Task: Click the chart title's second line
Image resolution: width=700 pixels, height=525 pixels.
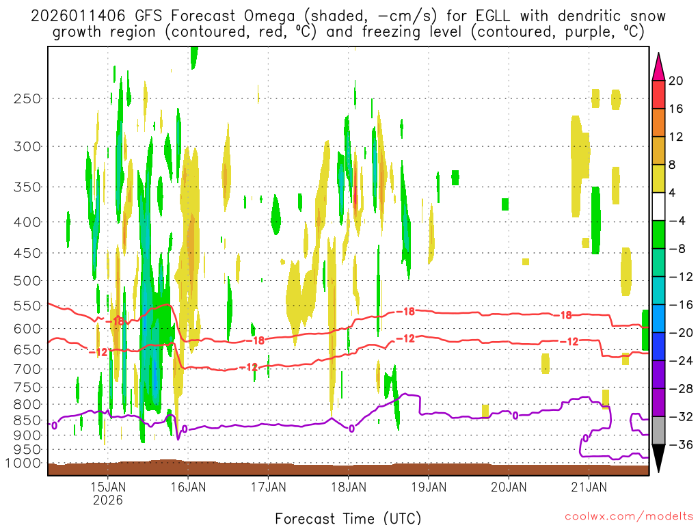Action: pyautogui.click(x=348, y=31)
